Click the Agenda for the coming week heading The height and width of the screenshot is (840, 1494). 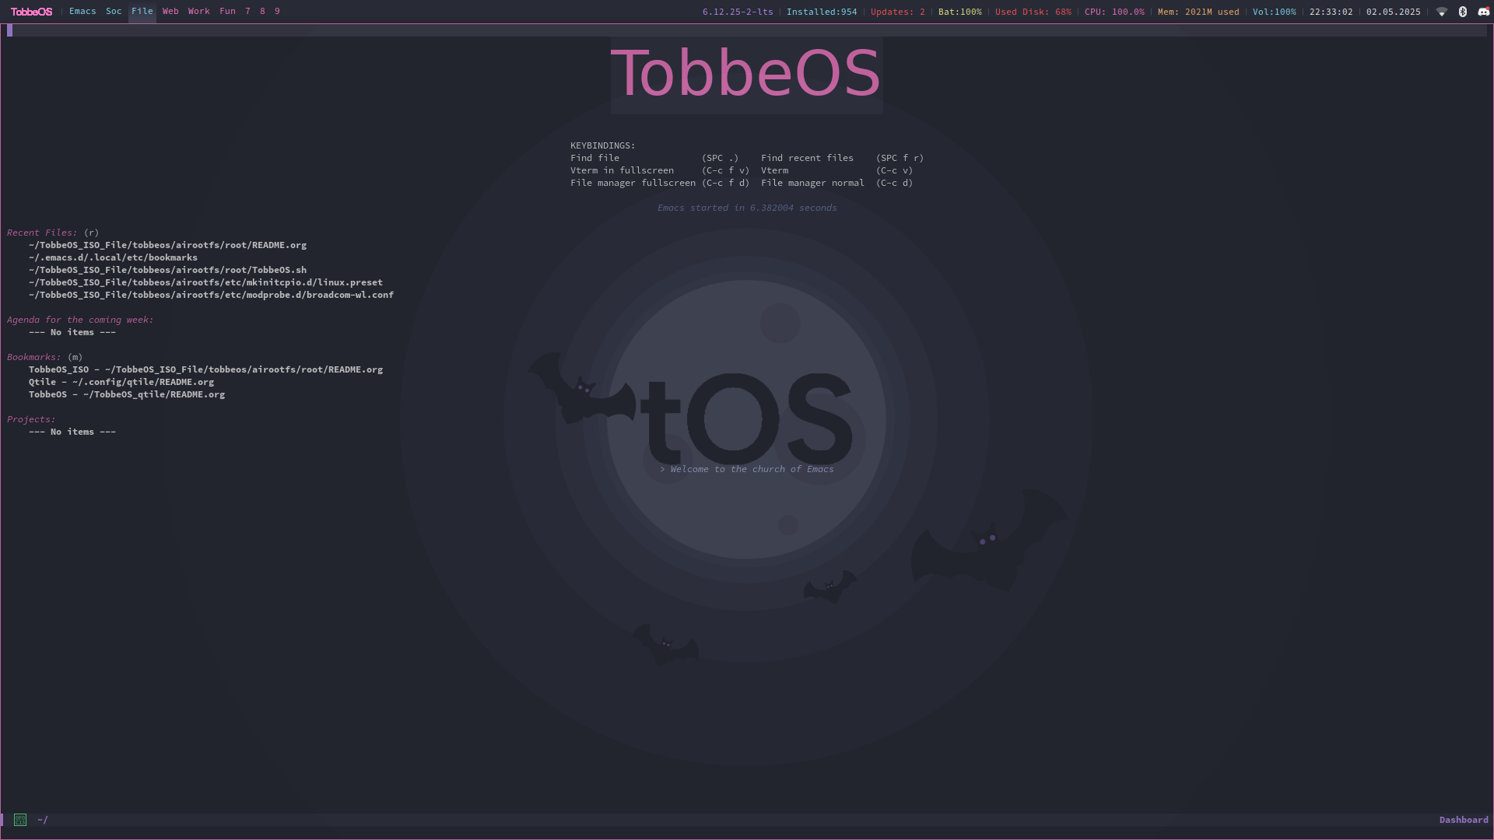(x=80, y=320)
